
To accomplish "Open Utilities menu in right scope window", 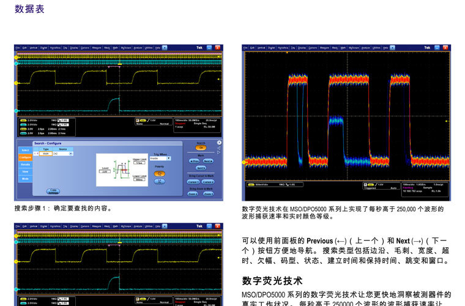I will tap(376, 48).
